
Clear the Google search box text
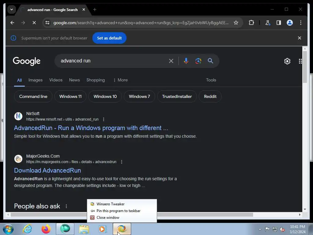tap(171, 61)
